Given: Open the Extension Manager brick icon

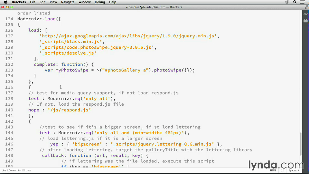Looking at the screenshot, I should 305,21.
